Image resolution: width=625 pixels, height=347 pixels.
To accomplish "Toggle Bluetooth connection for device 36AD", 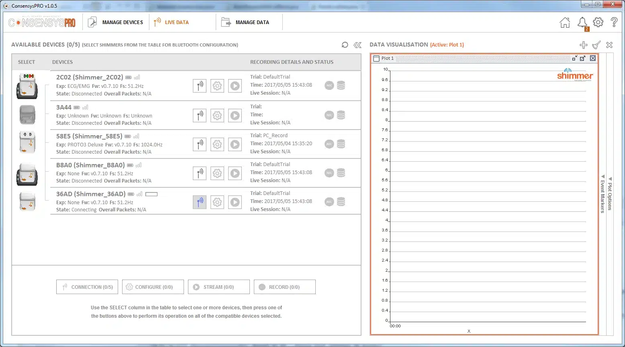I will [x=200, y=202].
